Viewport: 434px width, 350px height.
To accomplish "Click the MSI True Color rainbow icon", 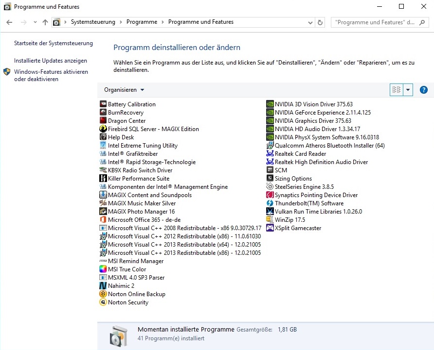I will pos(103,269).
